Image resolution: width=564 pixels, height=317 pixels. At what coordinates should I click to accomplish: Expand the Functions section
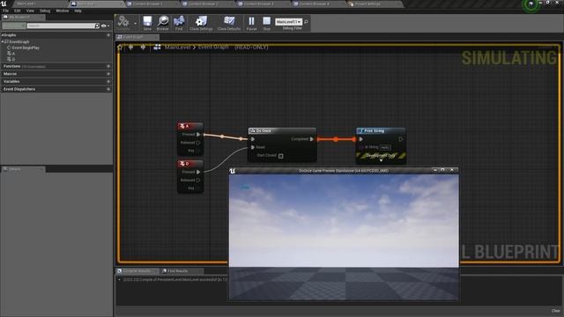point(11,67)
